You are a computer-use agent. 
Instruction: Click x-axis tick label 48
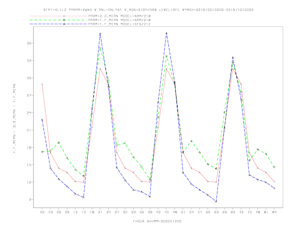(175, 212)
